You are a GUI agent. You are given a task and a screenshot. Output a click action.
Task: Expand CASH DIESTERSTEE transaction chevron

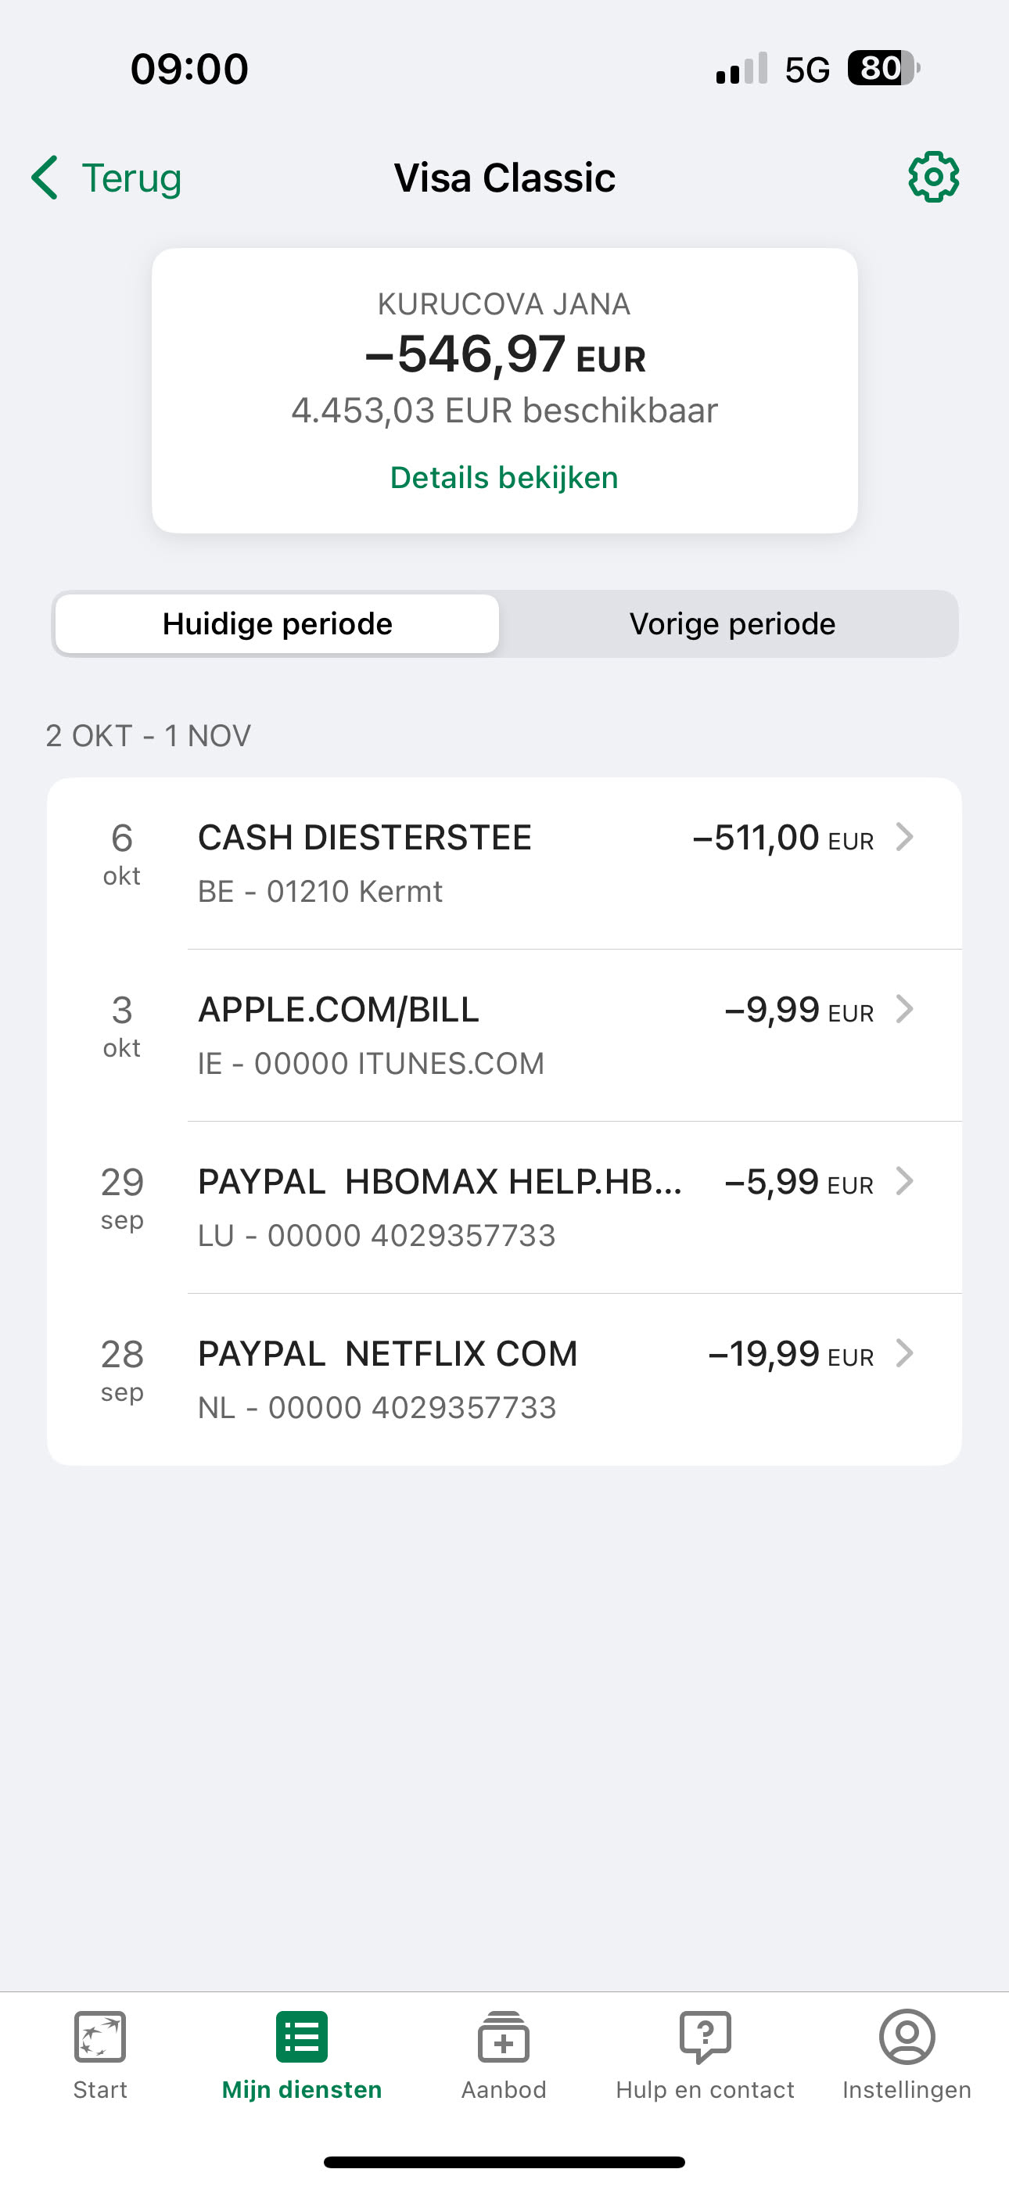tap(906, 837)
